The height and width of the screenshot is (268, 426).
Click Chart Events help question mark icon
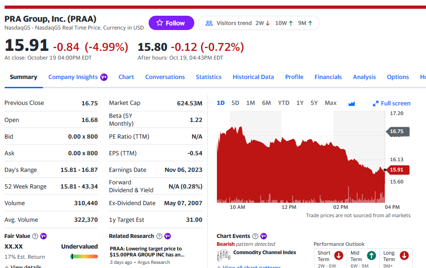255,236
